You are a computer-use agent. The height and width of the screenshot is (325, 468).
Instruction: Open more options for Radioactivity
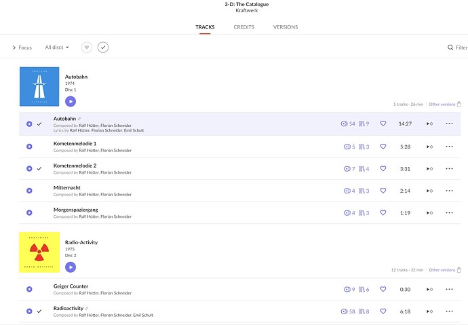449,311
